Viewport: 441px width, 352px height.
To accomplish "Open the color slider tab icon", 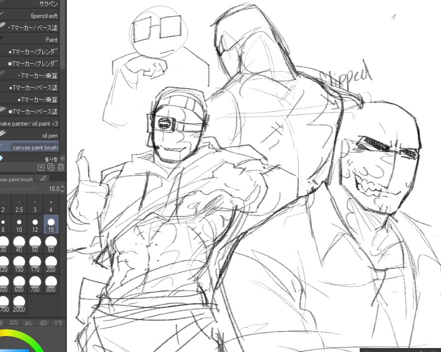I will coord(13,323).
